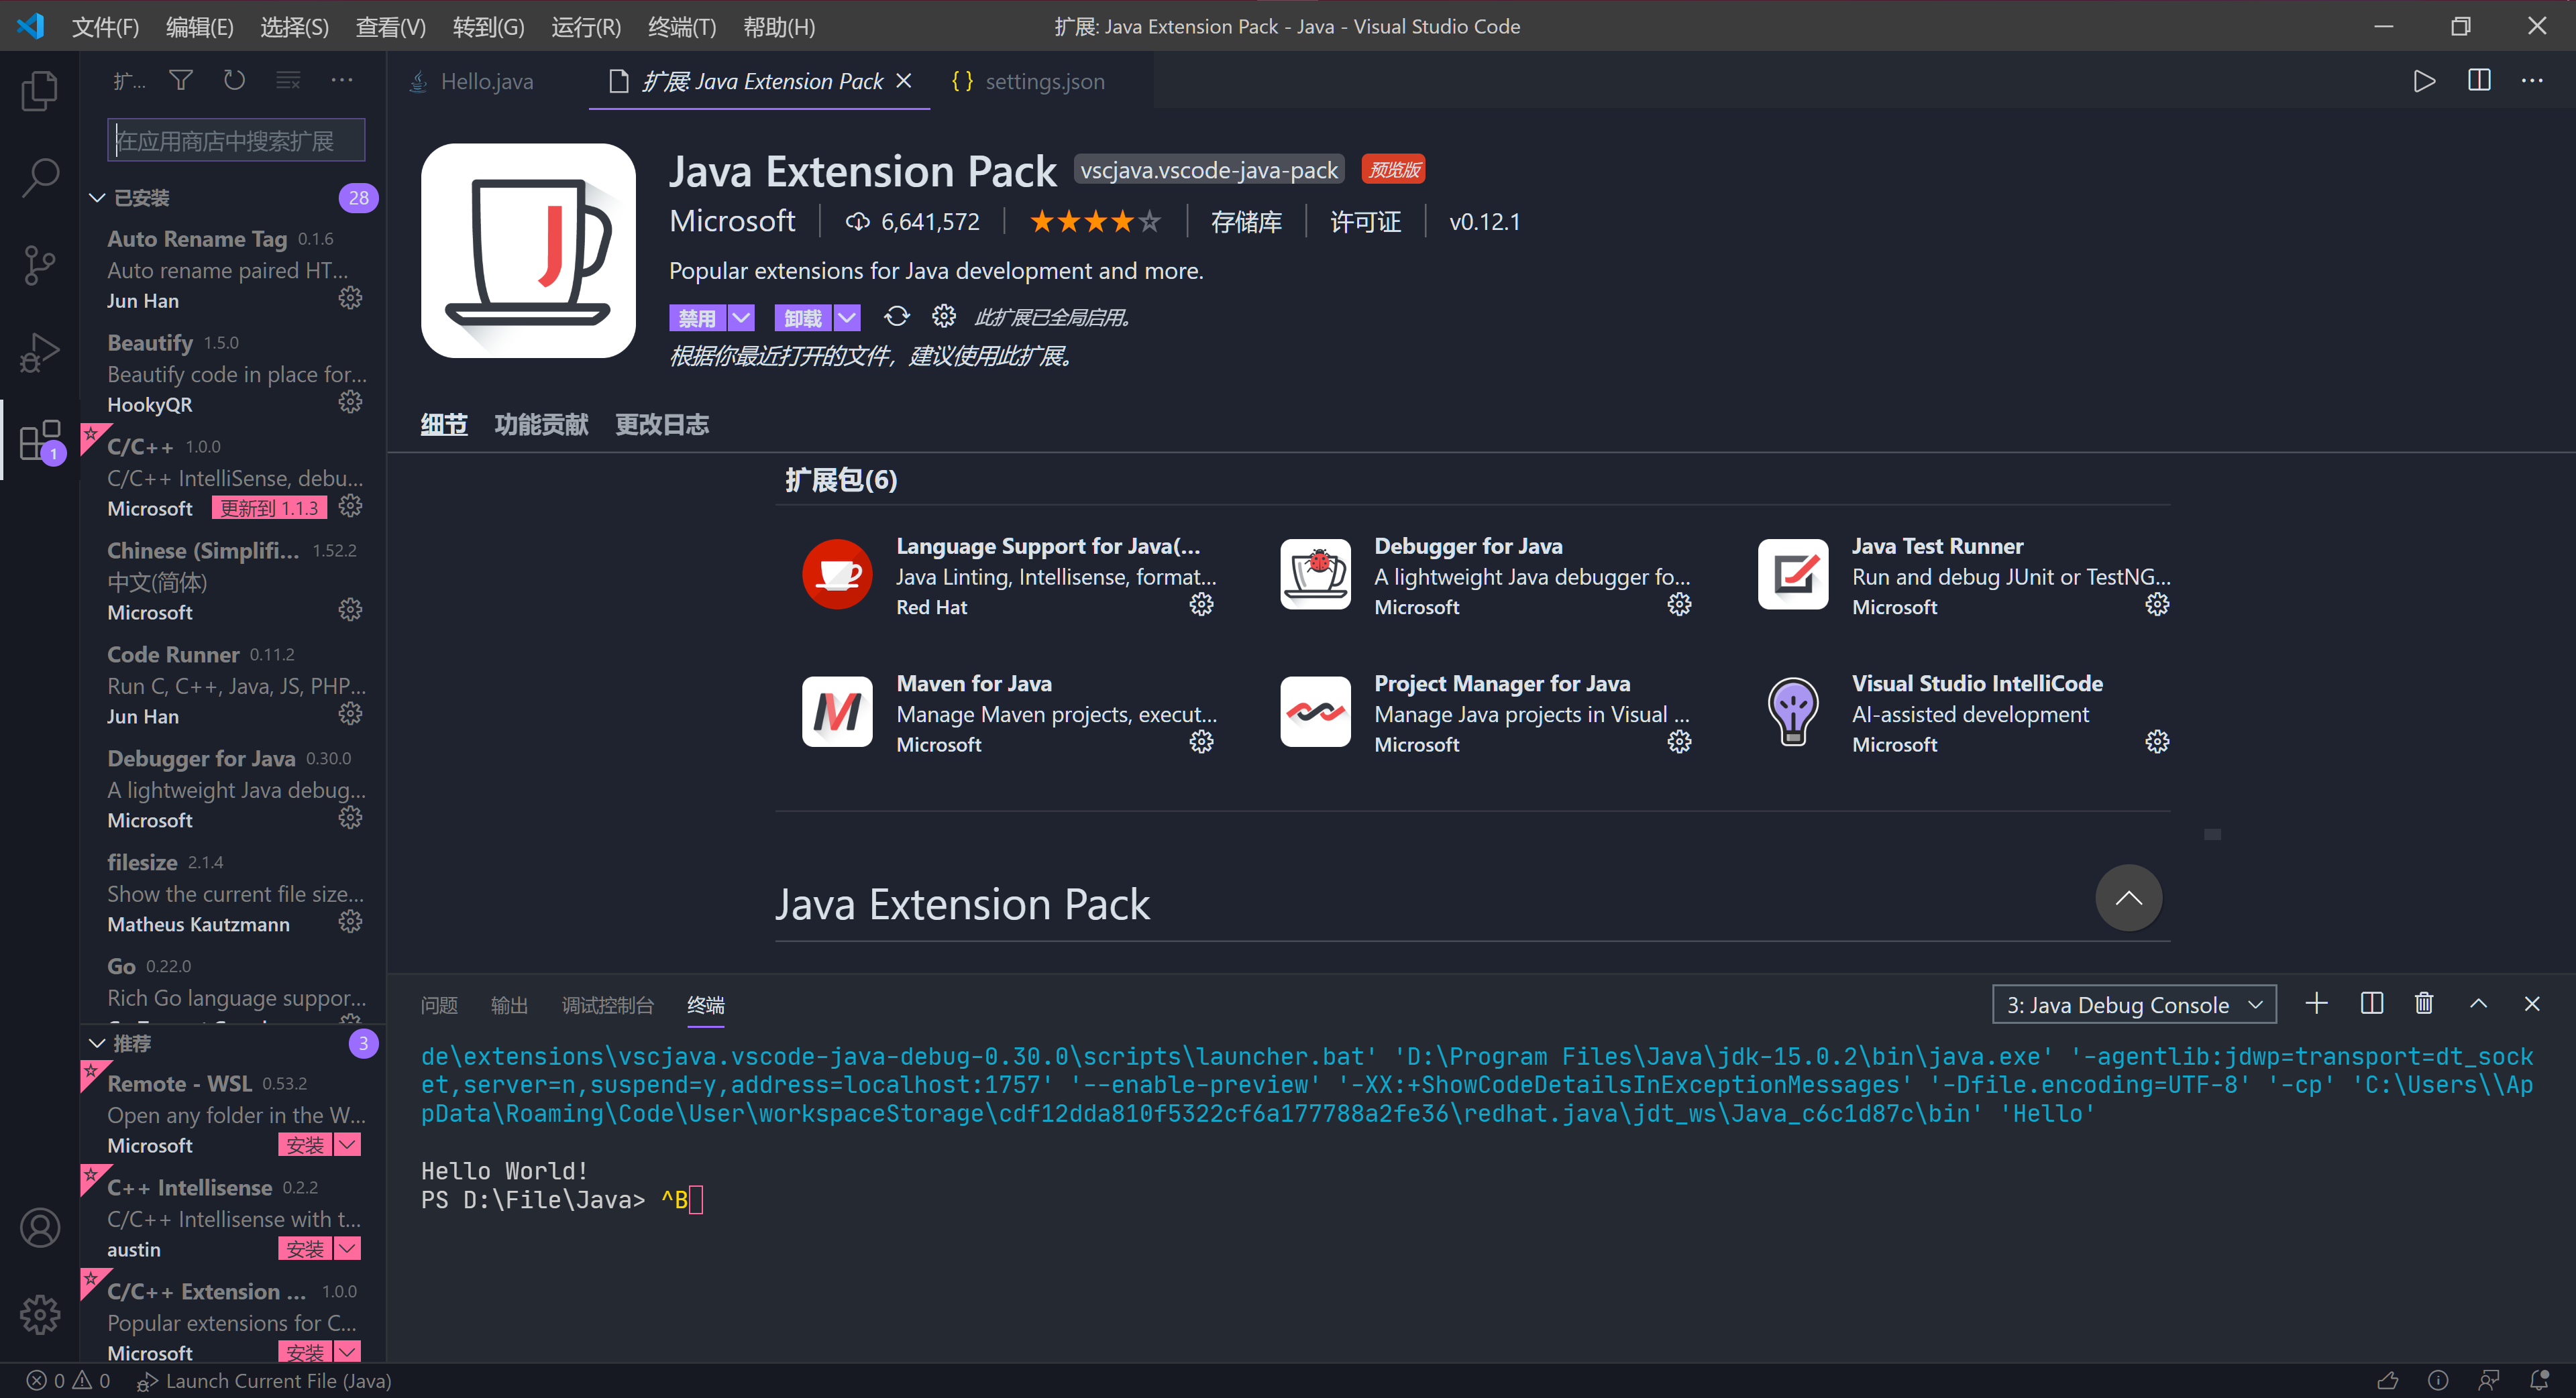Kill terminal with trash icon
This screenshot has height=1398, width=2576.
tap(2424, 1003)
